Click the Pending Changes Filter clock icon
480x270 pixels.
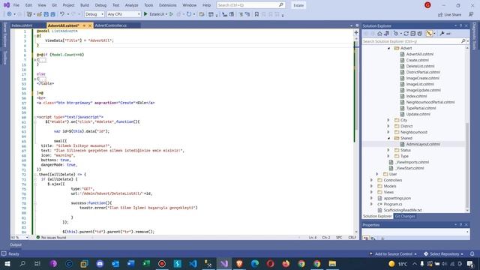396,34
